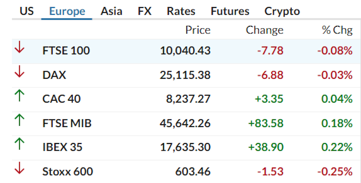Switch to the US markets tab
Screen dimensions: 361x183
(x=26, y=11)
